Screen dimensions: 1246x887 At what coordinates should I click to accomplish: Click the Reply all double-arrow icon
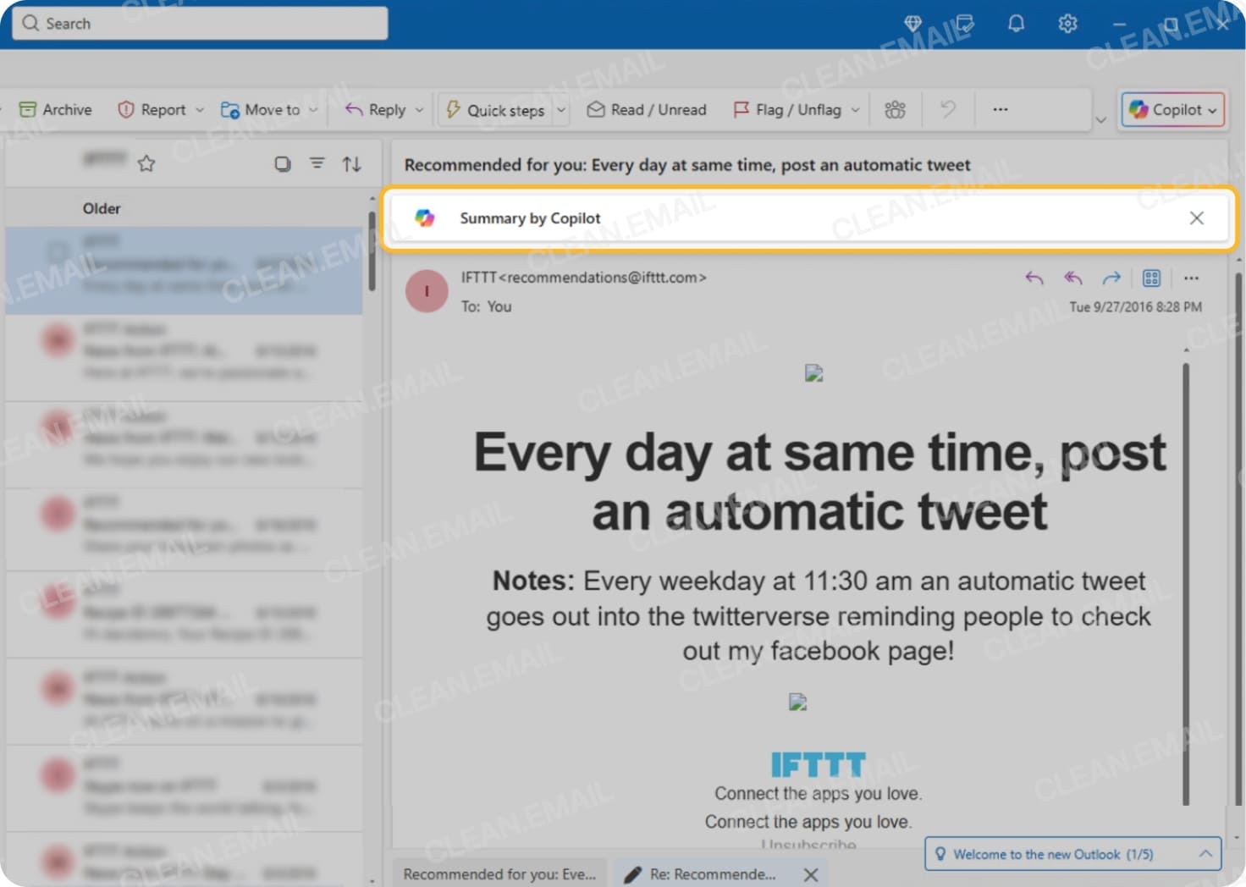(x=1072, y=278)
